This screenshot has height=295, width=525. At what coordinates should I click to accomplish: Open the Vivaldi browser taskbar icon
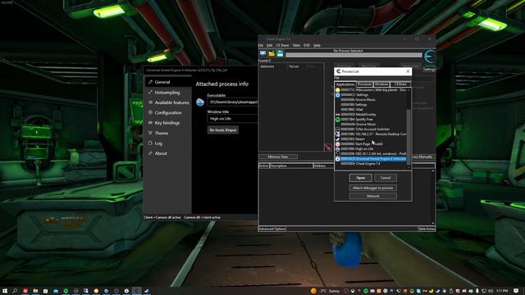[25, 291]
